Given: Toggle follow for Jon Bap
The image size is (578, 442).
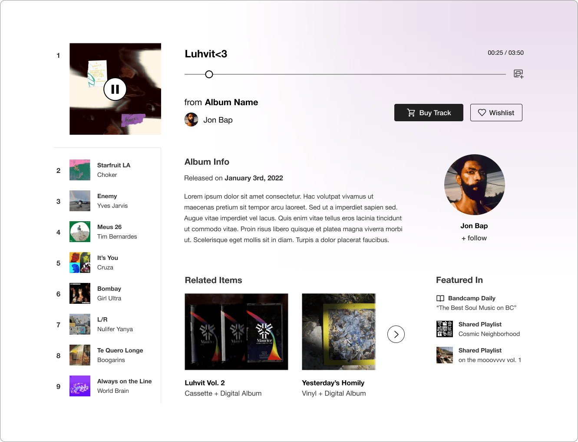Looking at the screenshot, I should (x=474, y=238).
